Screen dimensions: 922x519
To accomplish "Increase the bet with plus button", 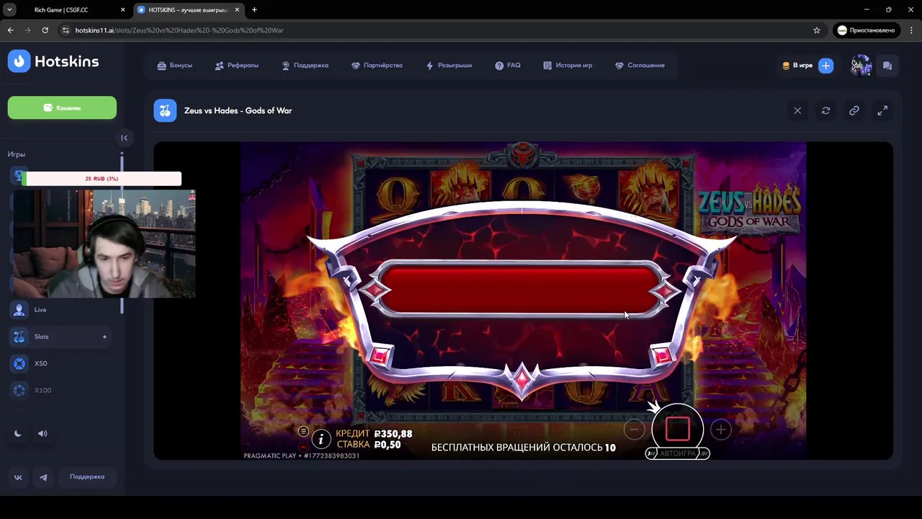I will [720, 430].
